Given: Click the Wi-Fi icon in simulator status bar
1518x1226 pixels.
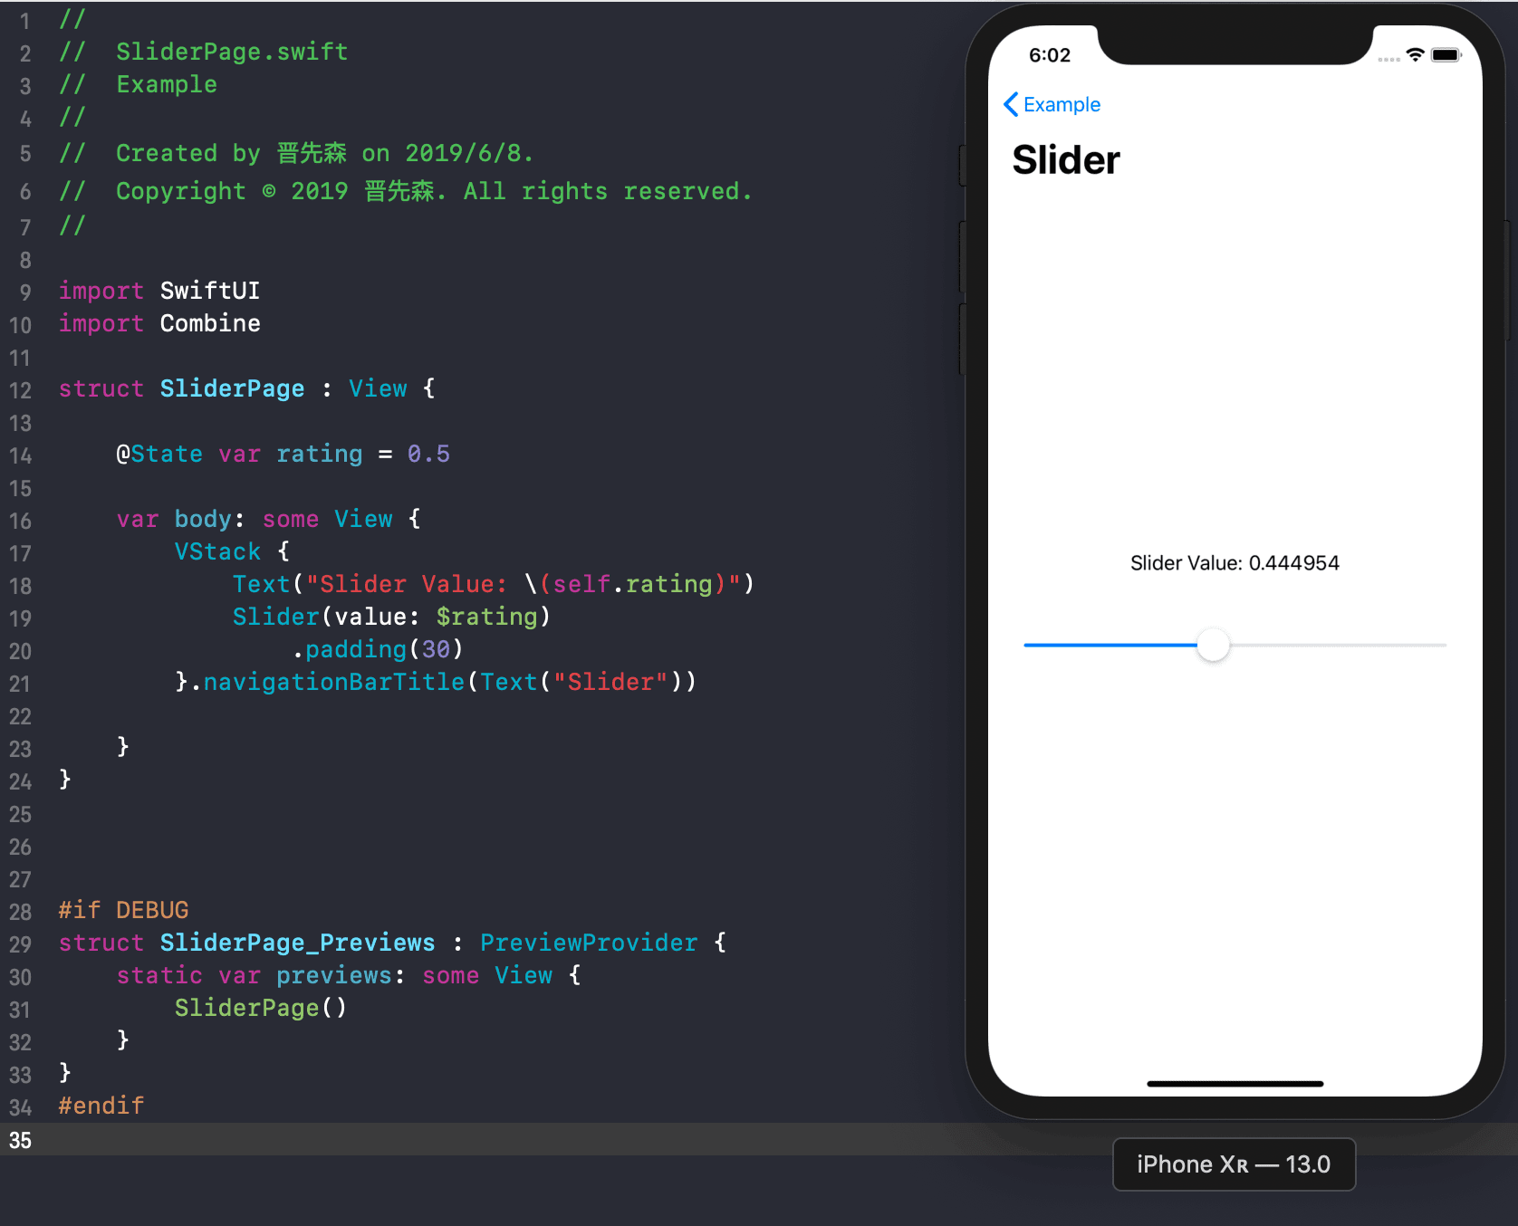Looking at the screenshot, I should (x=1415, y=55).
